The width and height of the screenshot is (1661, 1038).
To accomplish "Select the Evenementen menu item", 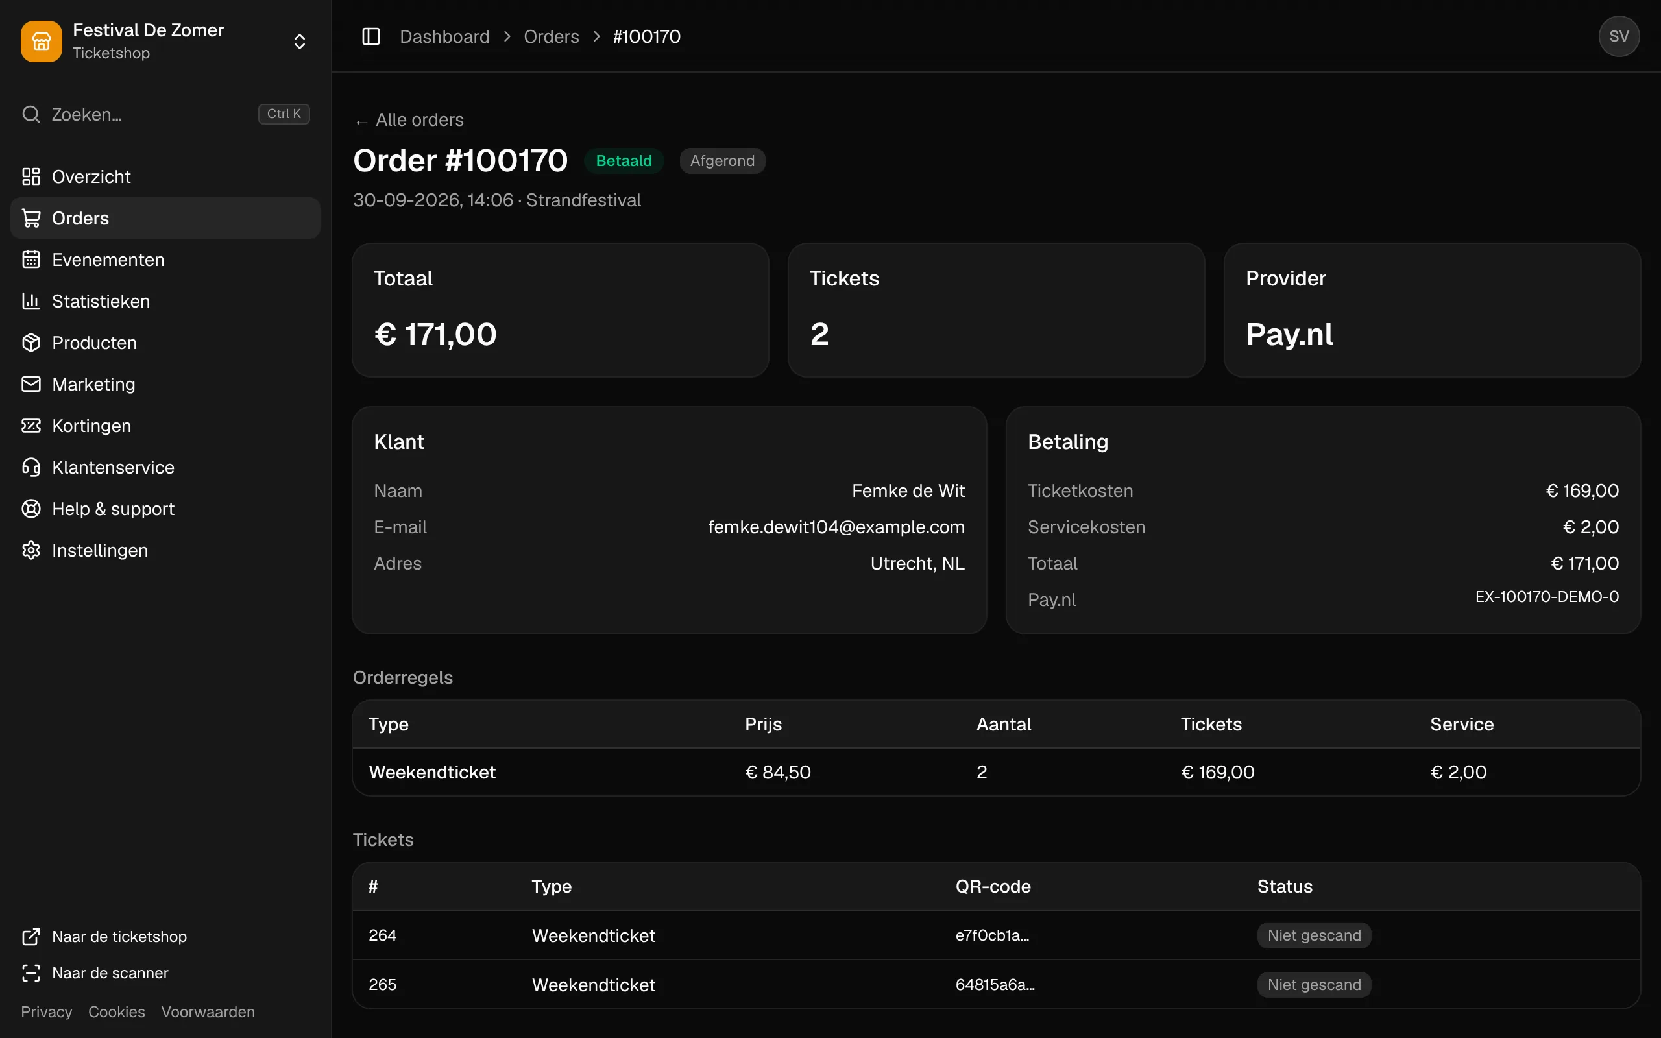I will point(165,259).
